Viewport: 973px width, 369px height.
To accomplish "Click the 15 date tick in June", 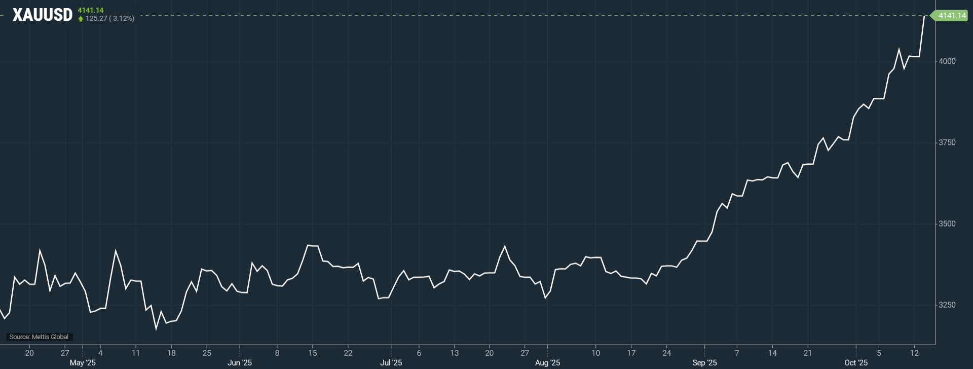I will pyautogui.click(x=313, y=353).
